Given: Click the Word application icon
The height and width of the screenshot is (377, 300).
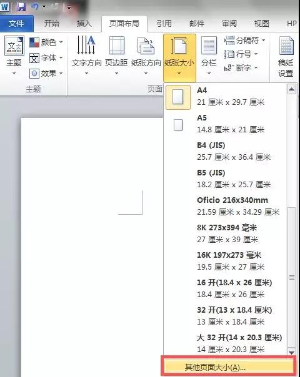Looking at the screenshot, I should click(x=4, y=6).
